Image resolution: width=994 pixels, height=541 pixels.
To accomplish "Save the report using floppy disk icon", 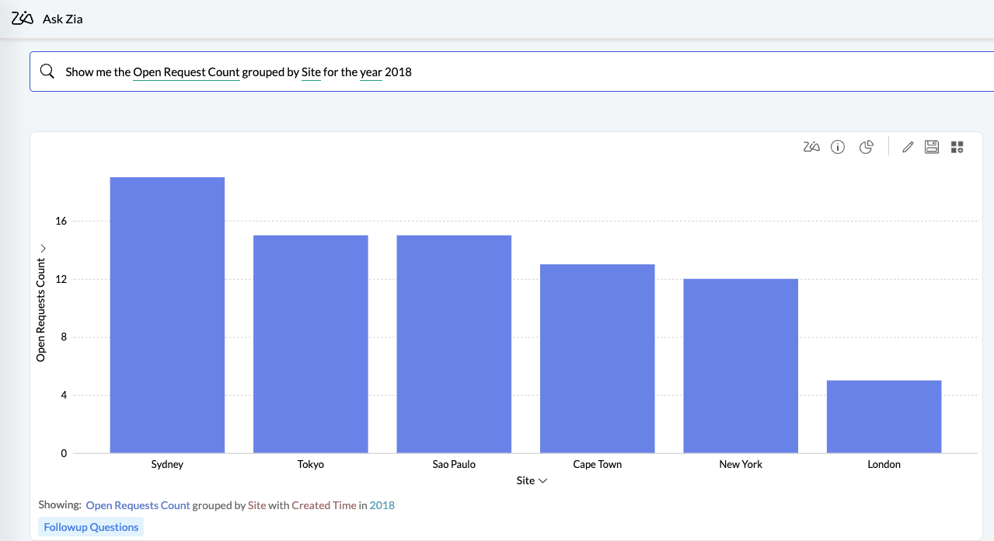I will pos(932,147).
